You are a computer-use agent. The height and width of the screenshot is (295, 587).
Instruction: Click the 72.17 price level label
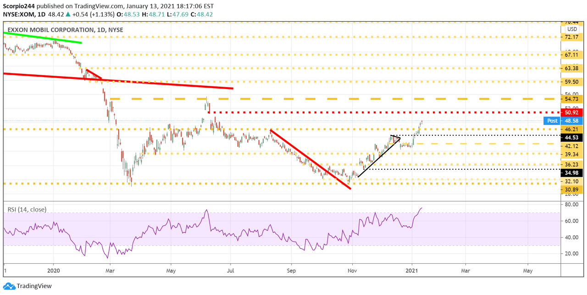(571, 37)
